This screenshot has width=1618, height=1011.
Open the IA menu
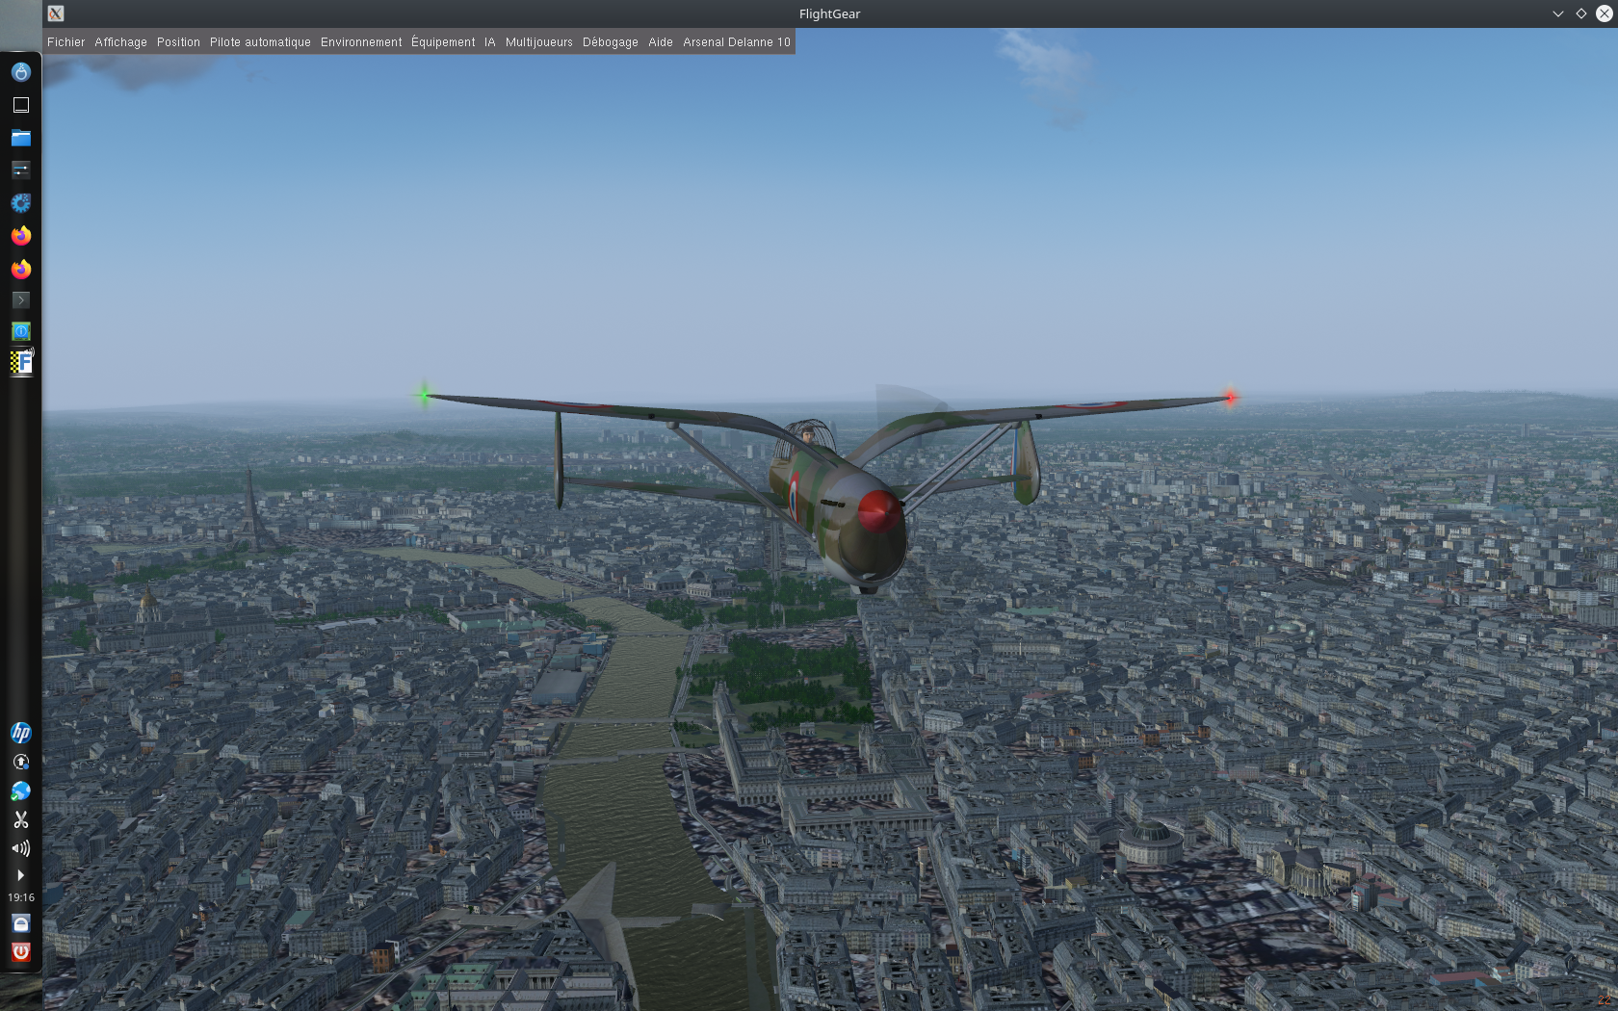[x=490, y=42]
